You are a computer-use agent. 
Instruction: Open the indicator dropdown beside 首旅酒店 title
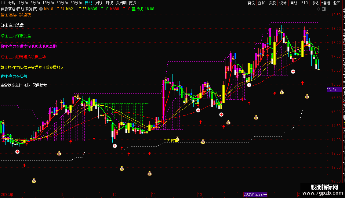pyautogui.click(x=41, y=9)
